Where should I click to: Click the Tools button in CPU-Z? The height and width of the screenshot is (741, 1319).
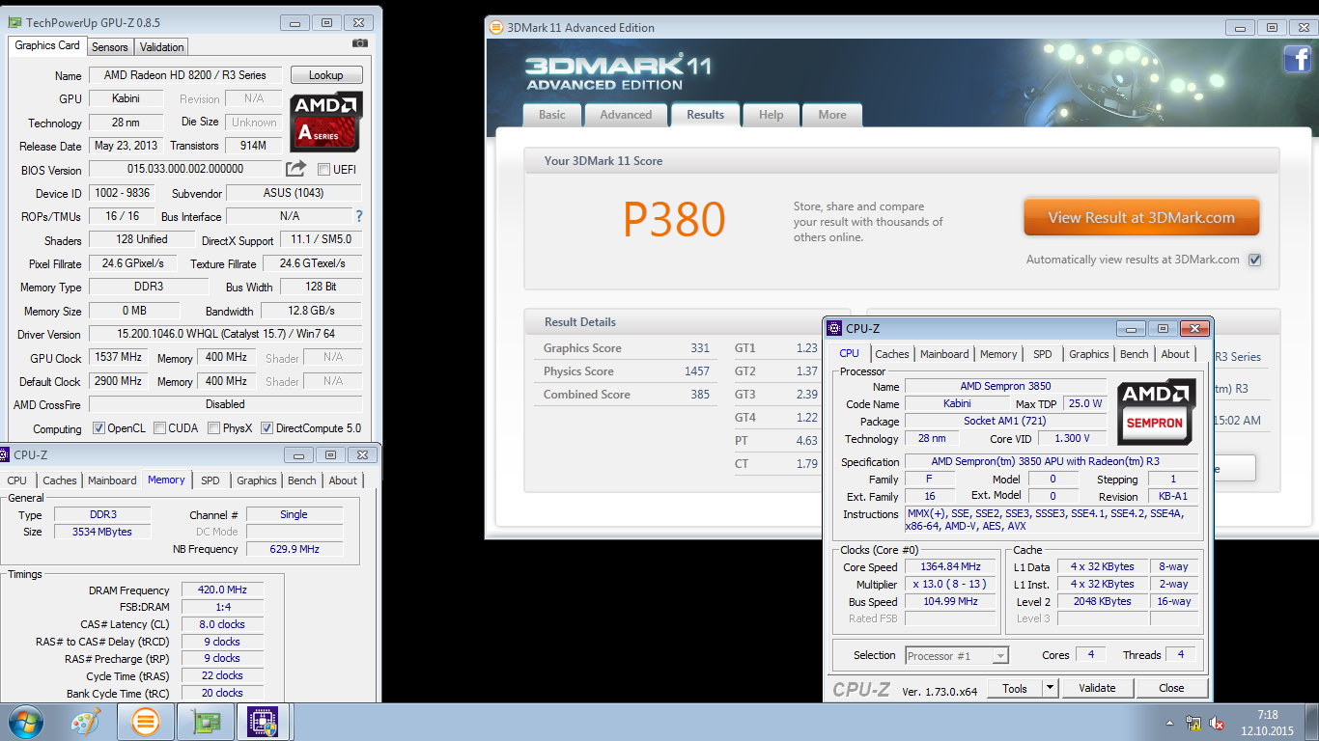(1015, 688)
